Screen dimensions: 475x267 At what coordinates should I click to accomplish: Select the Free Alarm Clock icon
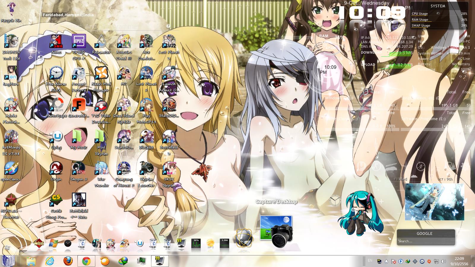(56, 79)
